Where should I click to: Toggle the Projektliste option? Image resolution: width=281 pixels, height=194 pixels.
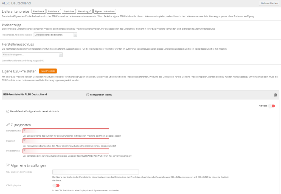(69, 12)
